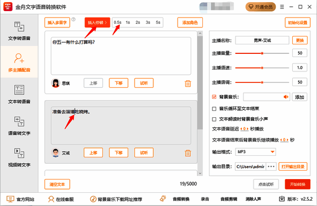This screenshot has height=206, width=317.
Task: Open 背景音乐下载网址推荐 link
Action: click(116, 199)
